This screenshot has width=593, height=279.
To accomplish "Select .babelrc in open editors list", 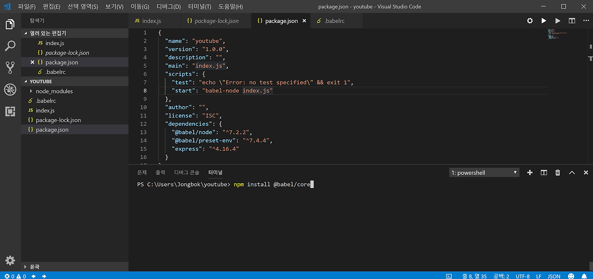I will pos(75,72).
